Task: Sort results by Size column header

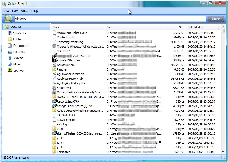Action: click(175, 27)
